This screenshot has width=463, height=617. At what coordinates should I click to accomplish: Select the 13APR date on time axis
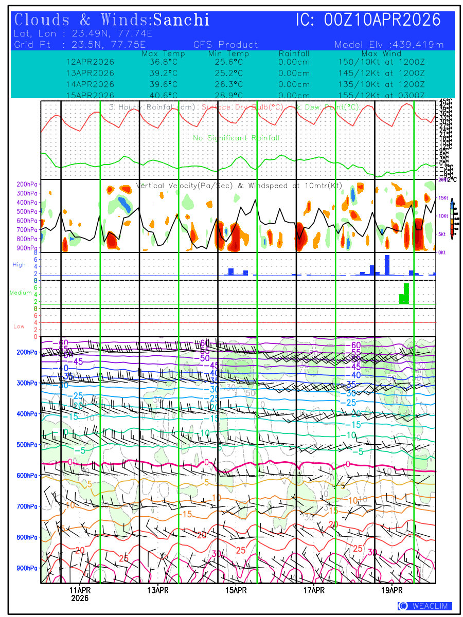158,590
